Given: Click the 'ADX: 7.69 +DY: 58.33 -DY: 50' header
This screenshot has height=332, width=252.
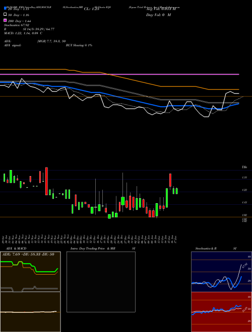Looking at the screenshot, I should pos(28,254).
